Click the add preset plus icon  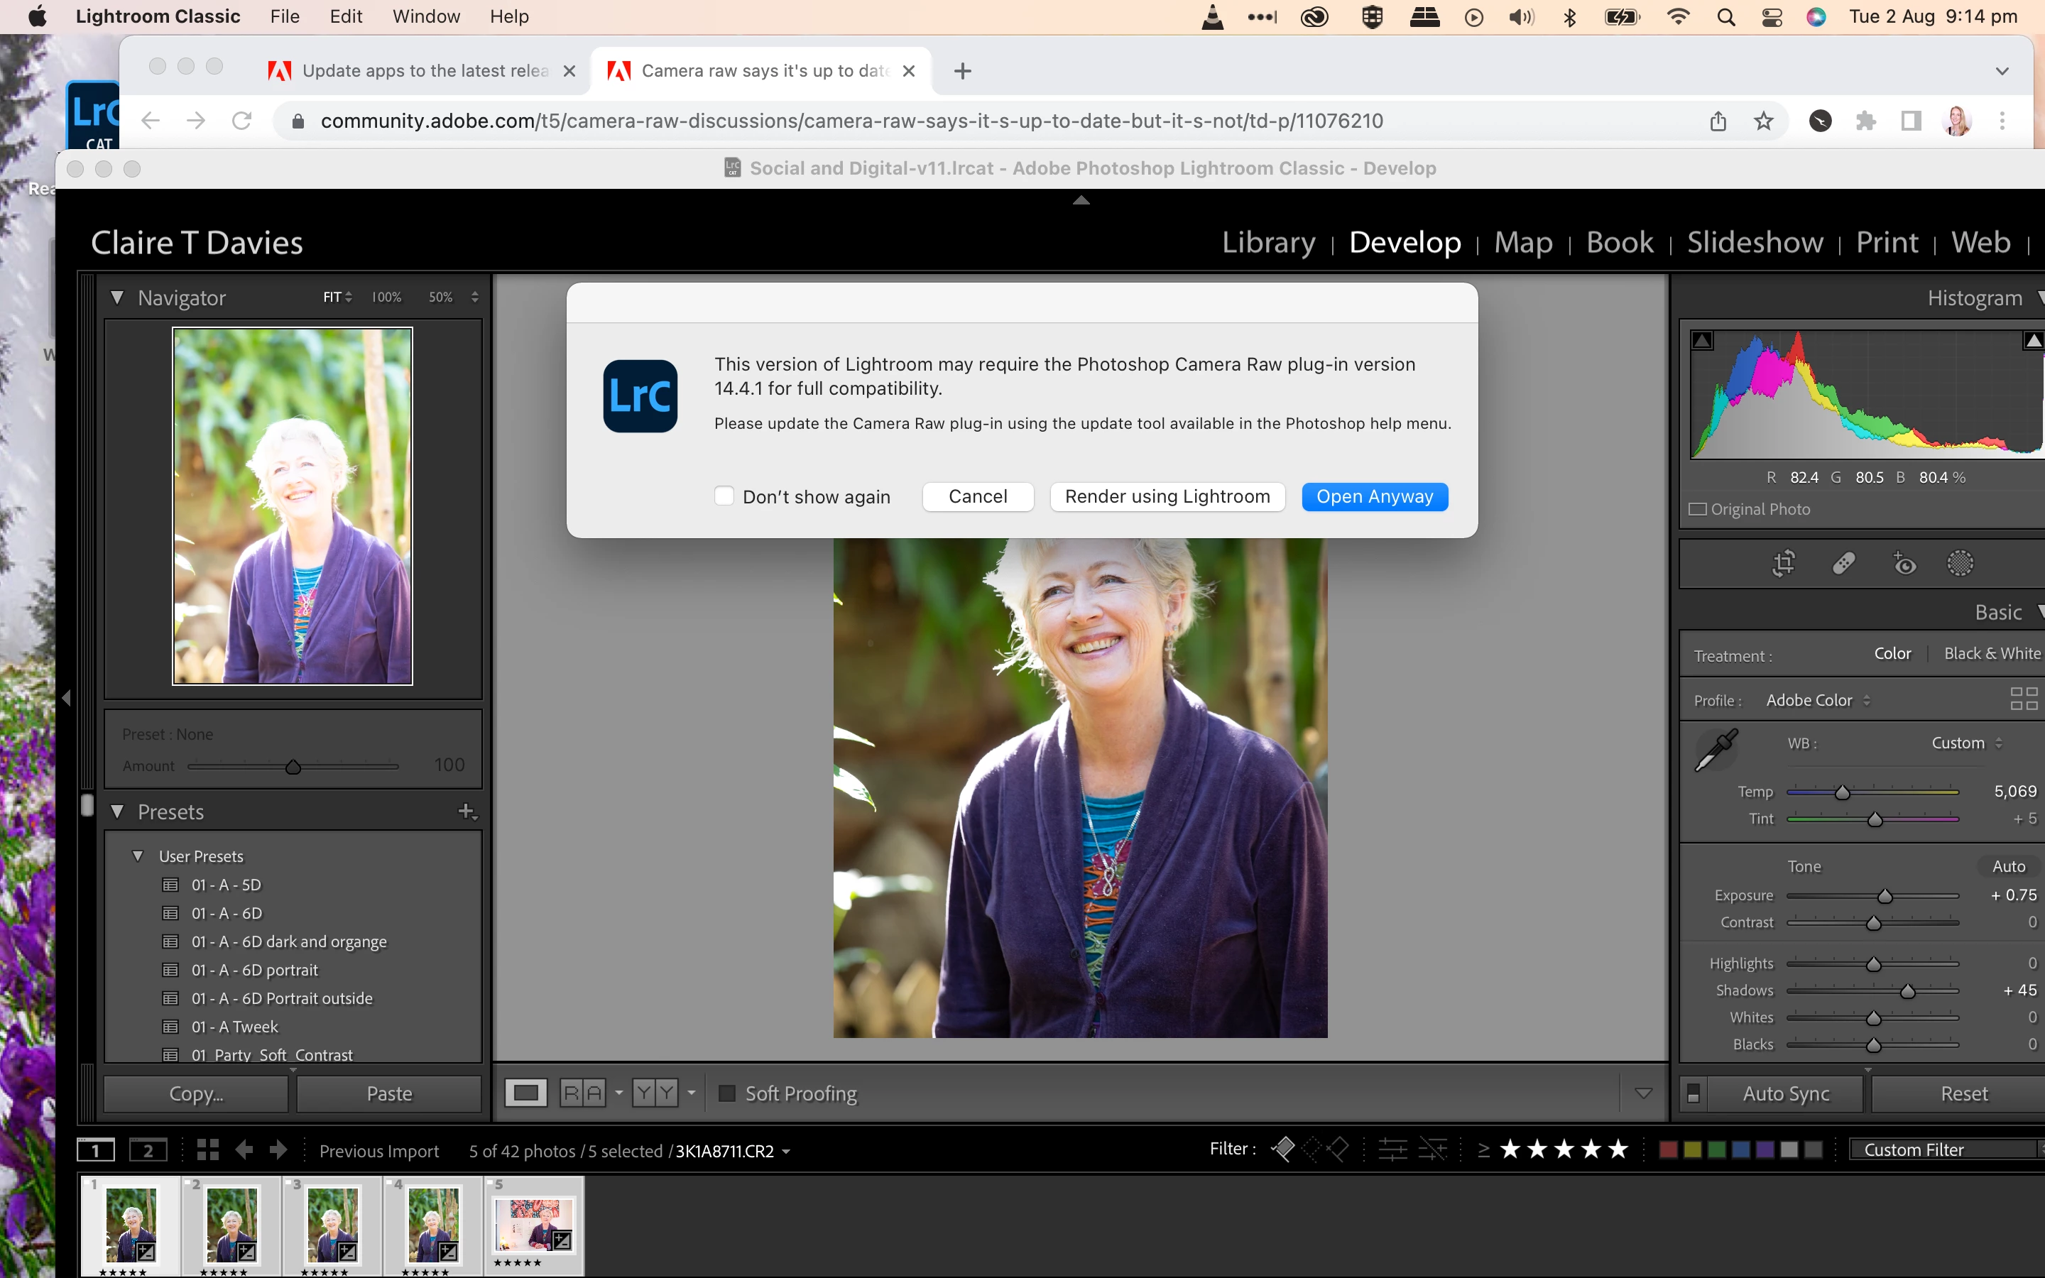pyautogui.click(x=467, y=812)
